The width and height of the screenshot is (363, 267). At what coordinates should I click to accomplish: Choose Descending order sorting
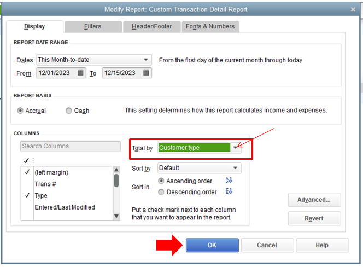click(x=161, y=192)
